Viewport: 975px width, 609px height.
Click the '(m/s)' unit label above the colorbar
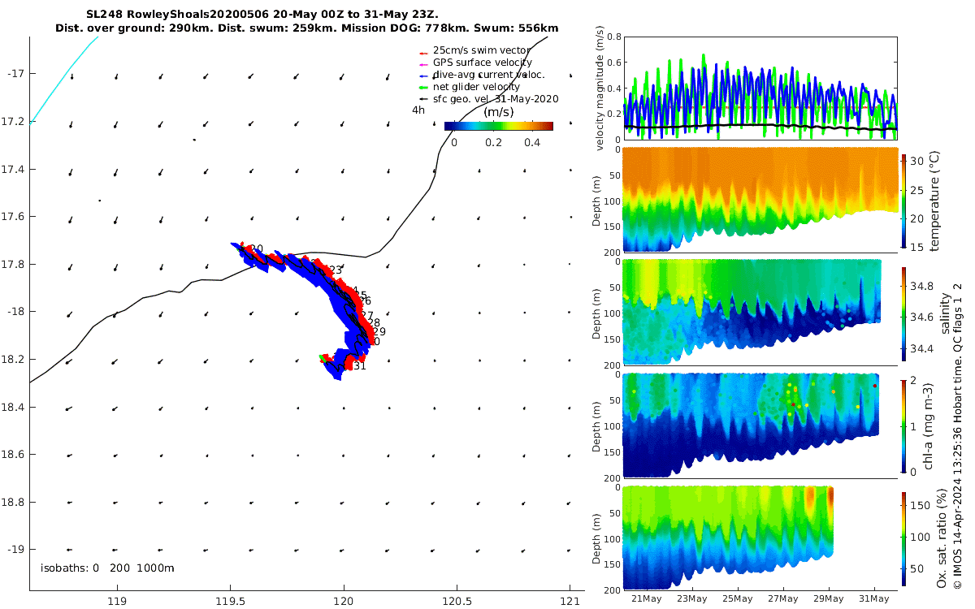(x=499, y=112)
